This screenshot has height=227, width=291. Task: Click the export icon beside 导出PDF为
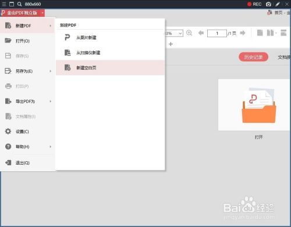(8, 101)
